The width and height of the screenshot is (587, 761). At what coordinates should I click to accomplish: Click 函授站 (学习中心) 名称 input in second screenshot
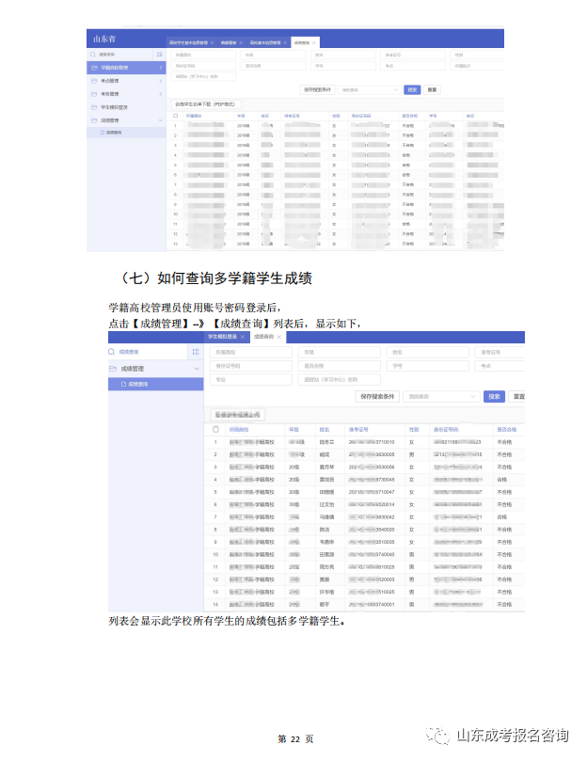click(x=339, y=379)
